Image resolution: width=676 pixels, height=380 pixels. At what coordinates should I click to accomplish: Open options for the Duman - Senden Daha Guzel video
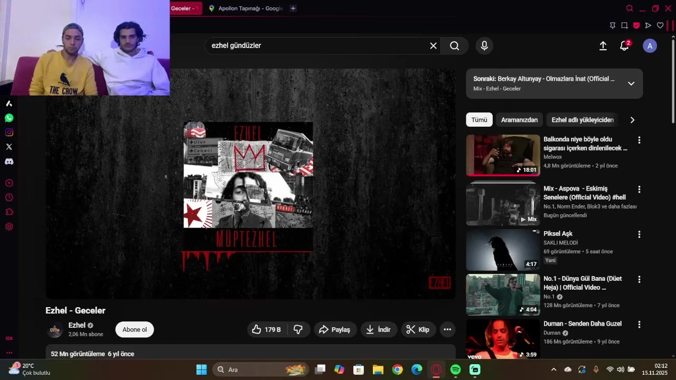(x=639, y=325)
